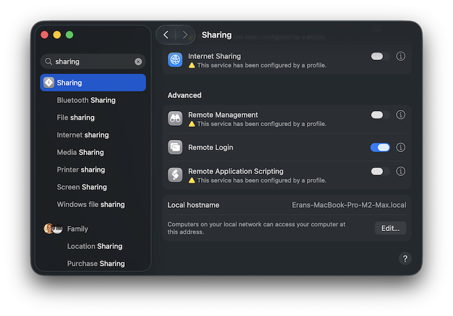Click the Remote Management warning triangle
The height and width of the screenshot is (316, 453).
click(x=191, y=124)
